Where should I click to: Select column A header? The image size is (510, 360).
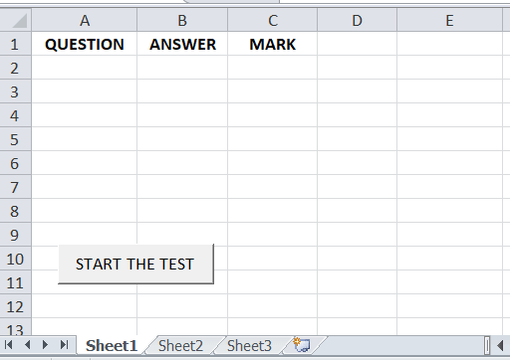pos(85,20)
